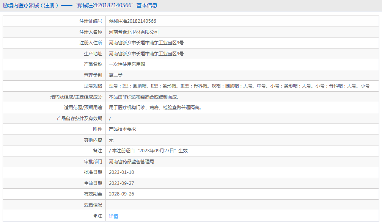Click the 有效期至 label
The image size is (382, 222).
click(93, 194)
